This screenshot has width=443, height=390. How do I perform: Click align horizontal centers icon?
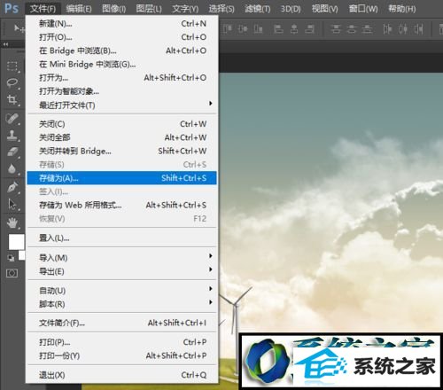pyautogui.click(x=294, y=29)
